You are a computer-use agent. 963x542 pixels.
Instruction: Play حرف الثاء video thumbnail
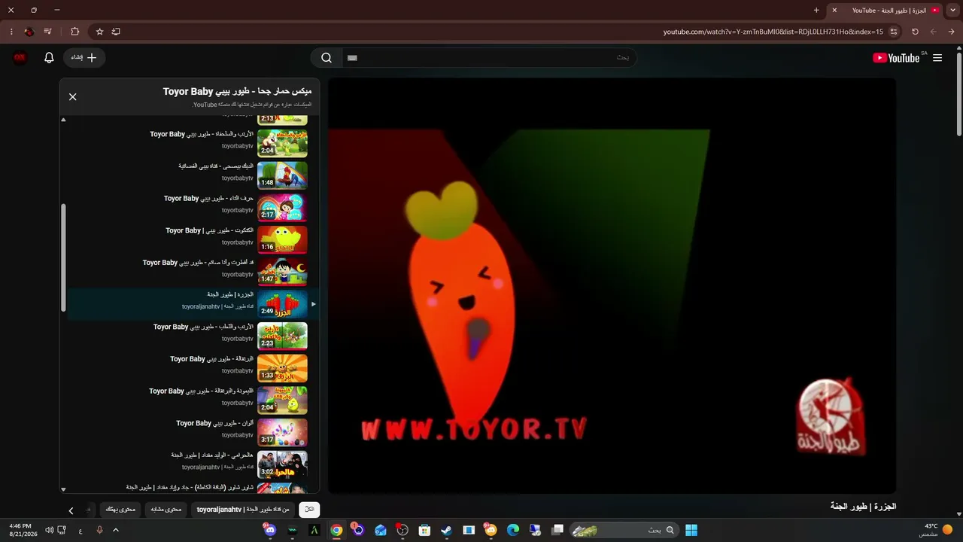click(282, 208)
